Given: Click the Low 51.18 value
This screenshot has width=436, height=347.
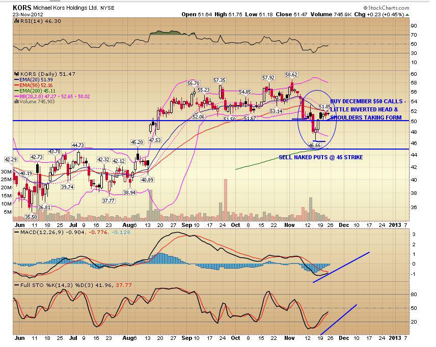Looking at the screenshot, I should tap(259, 14).
